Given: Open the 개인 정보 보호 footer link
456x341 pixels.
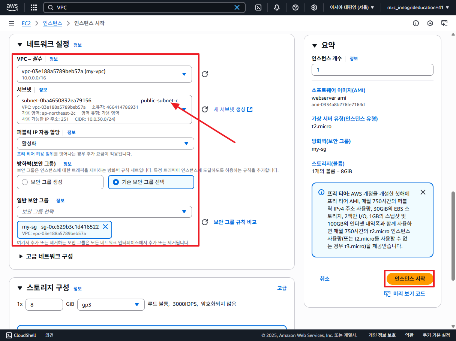Looking at the screenshot, I should click(382, 335).
